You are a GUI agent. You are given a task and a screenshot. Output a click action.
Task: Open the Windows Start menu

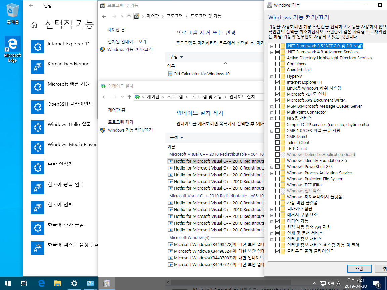click(x=8, y=283)
